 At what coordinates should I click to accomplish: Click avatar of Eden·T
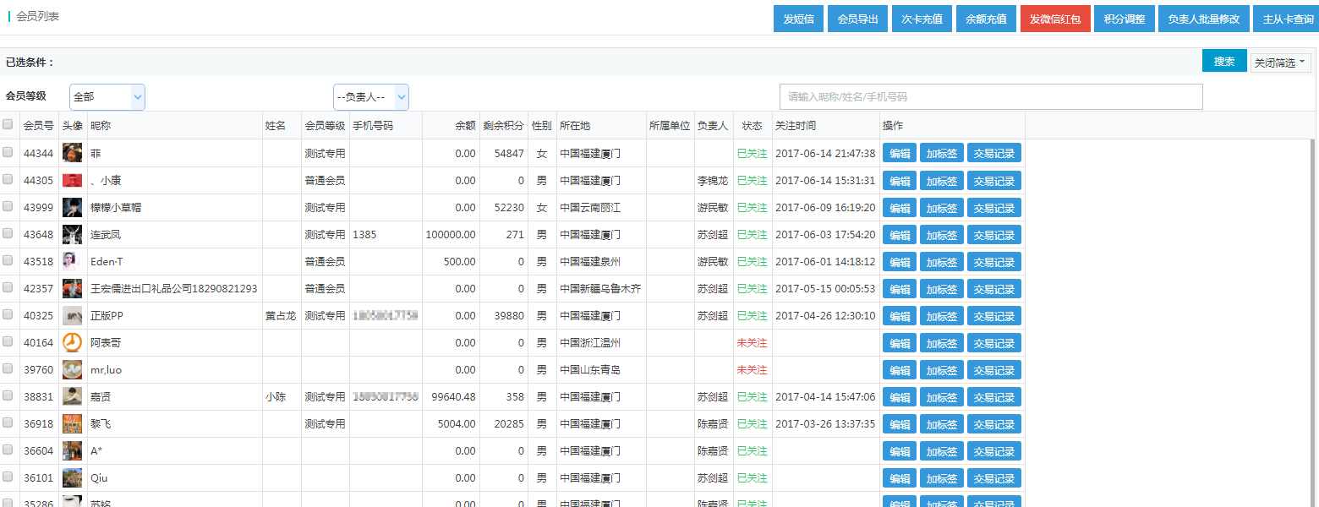click(x=73, y=261)
